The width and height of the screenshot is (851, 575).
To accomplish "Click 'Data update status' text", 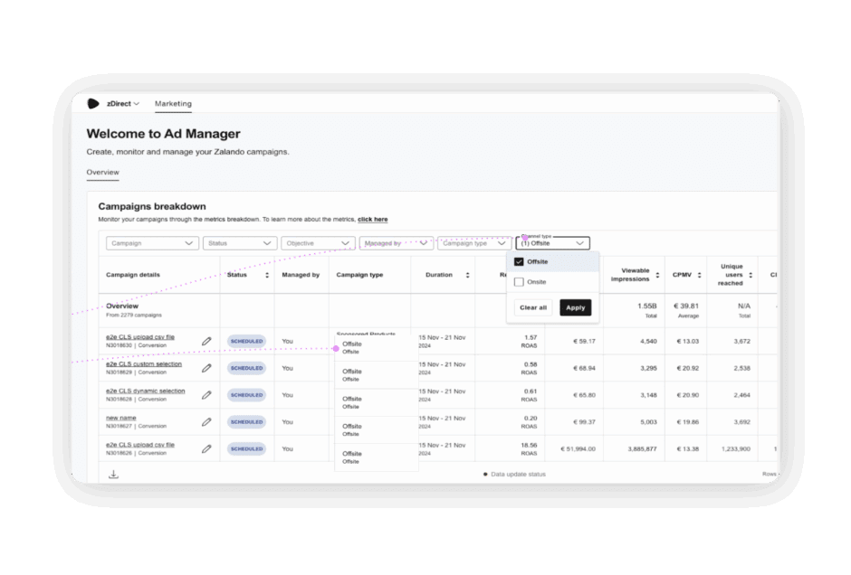I will 519,475.
